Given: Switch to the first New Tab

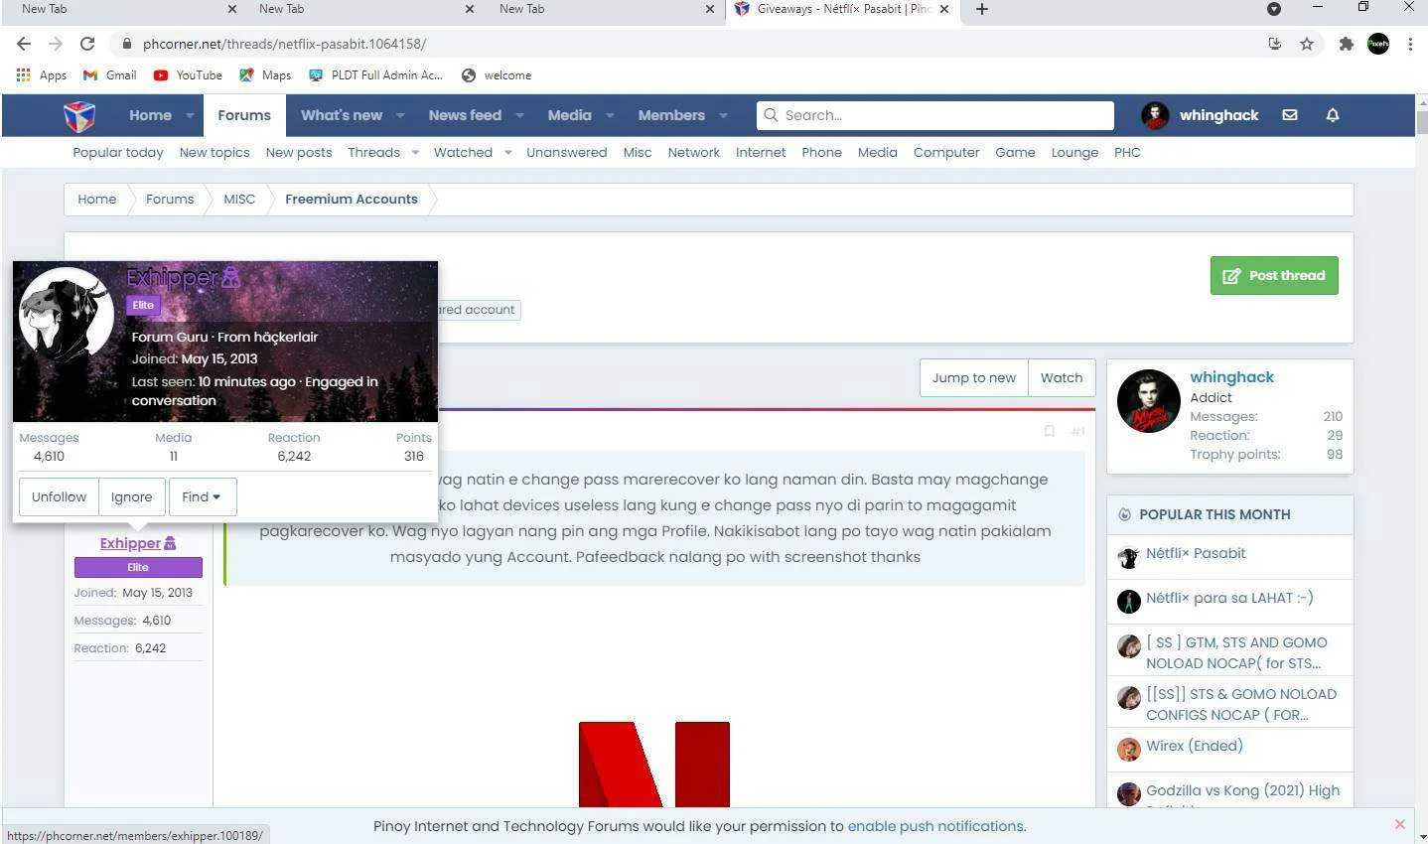Looking at the screenshot, I should (119, 9).
